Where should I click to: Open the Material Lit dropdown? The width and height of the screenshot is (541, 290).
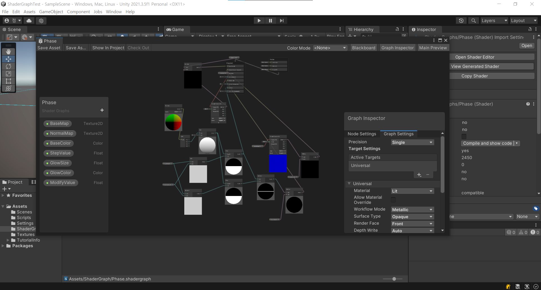[x=412, y=191]
